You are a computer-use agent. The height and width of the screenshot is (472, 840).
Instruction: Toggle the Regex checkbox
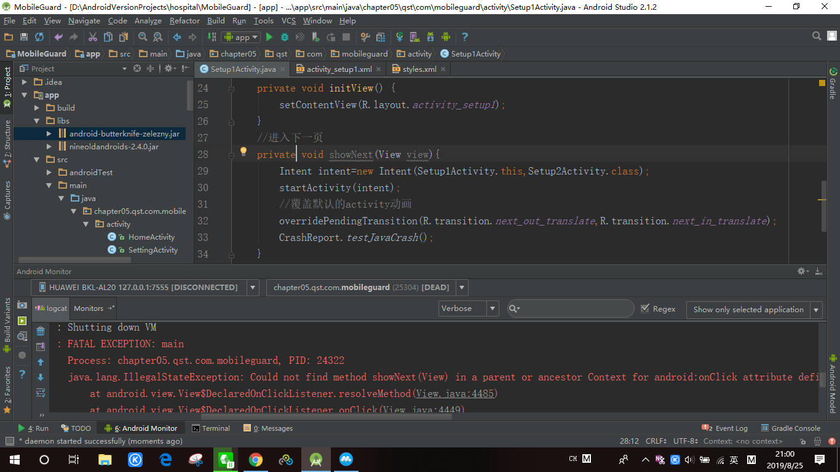point(645,309)
